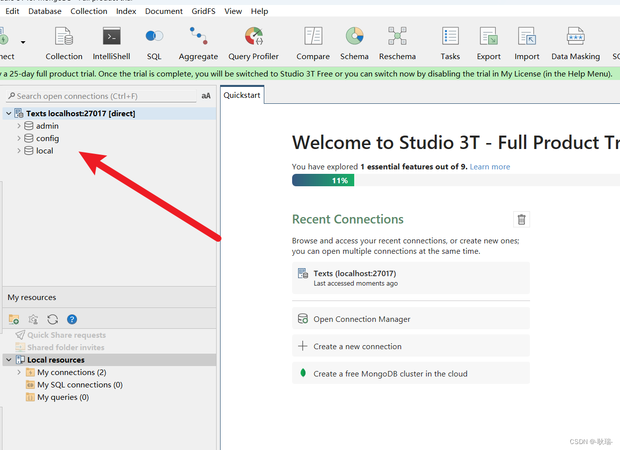Toggle case-sensitive search aA button
The width and height of the screenshot is (620, 450).
point(206,96)
